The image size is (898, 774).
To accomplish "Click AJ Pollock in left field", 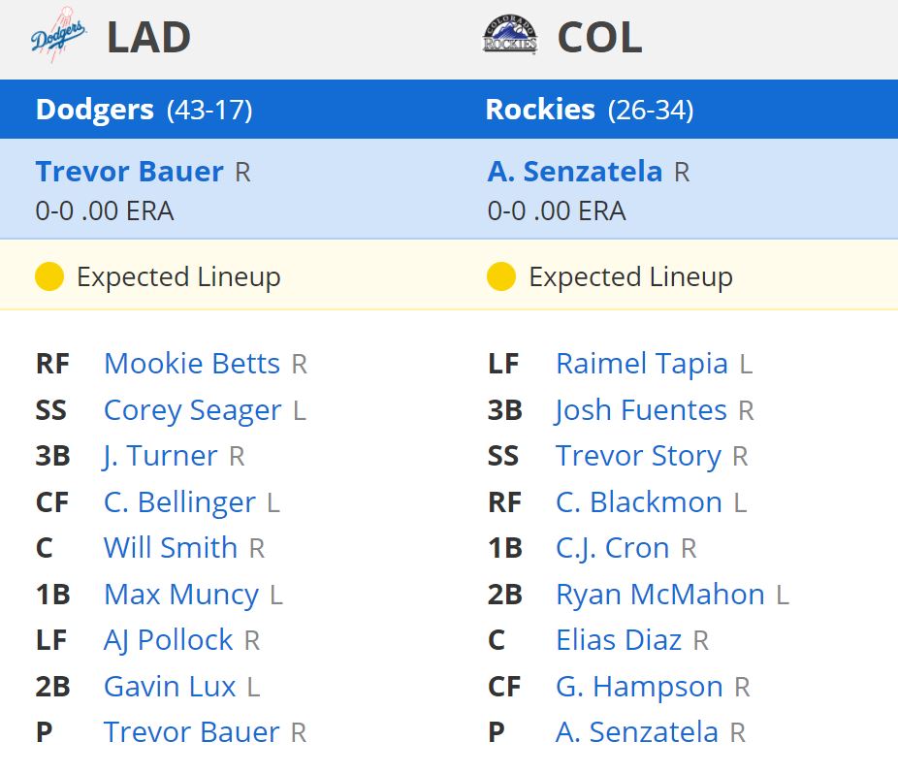I will pyautogui.click(x=169, y=640).
